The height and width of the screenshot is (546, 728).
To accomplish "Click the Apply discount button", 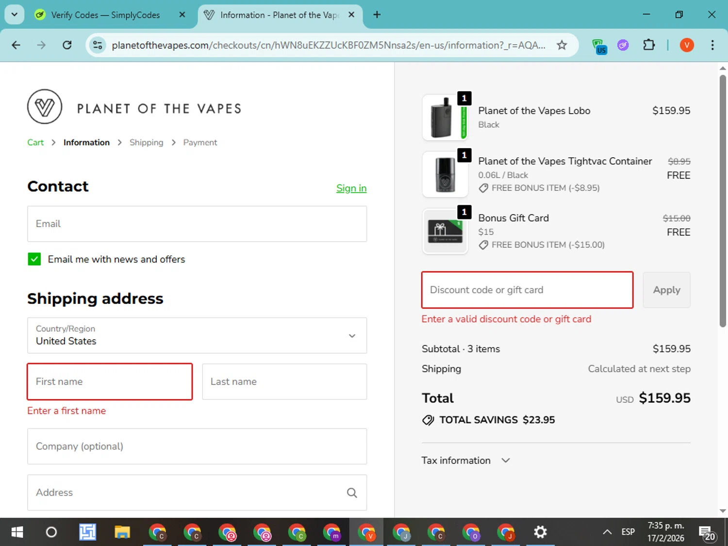I will pos(666,290).
